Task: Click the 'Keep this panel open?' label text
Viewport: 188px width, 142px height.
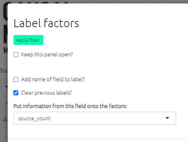Action: (x=47, y=55)
